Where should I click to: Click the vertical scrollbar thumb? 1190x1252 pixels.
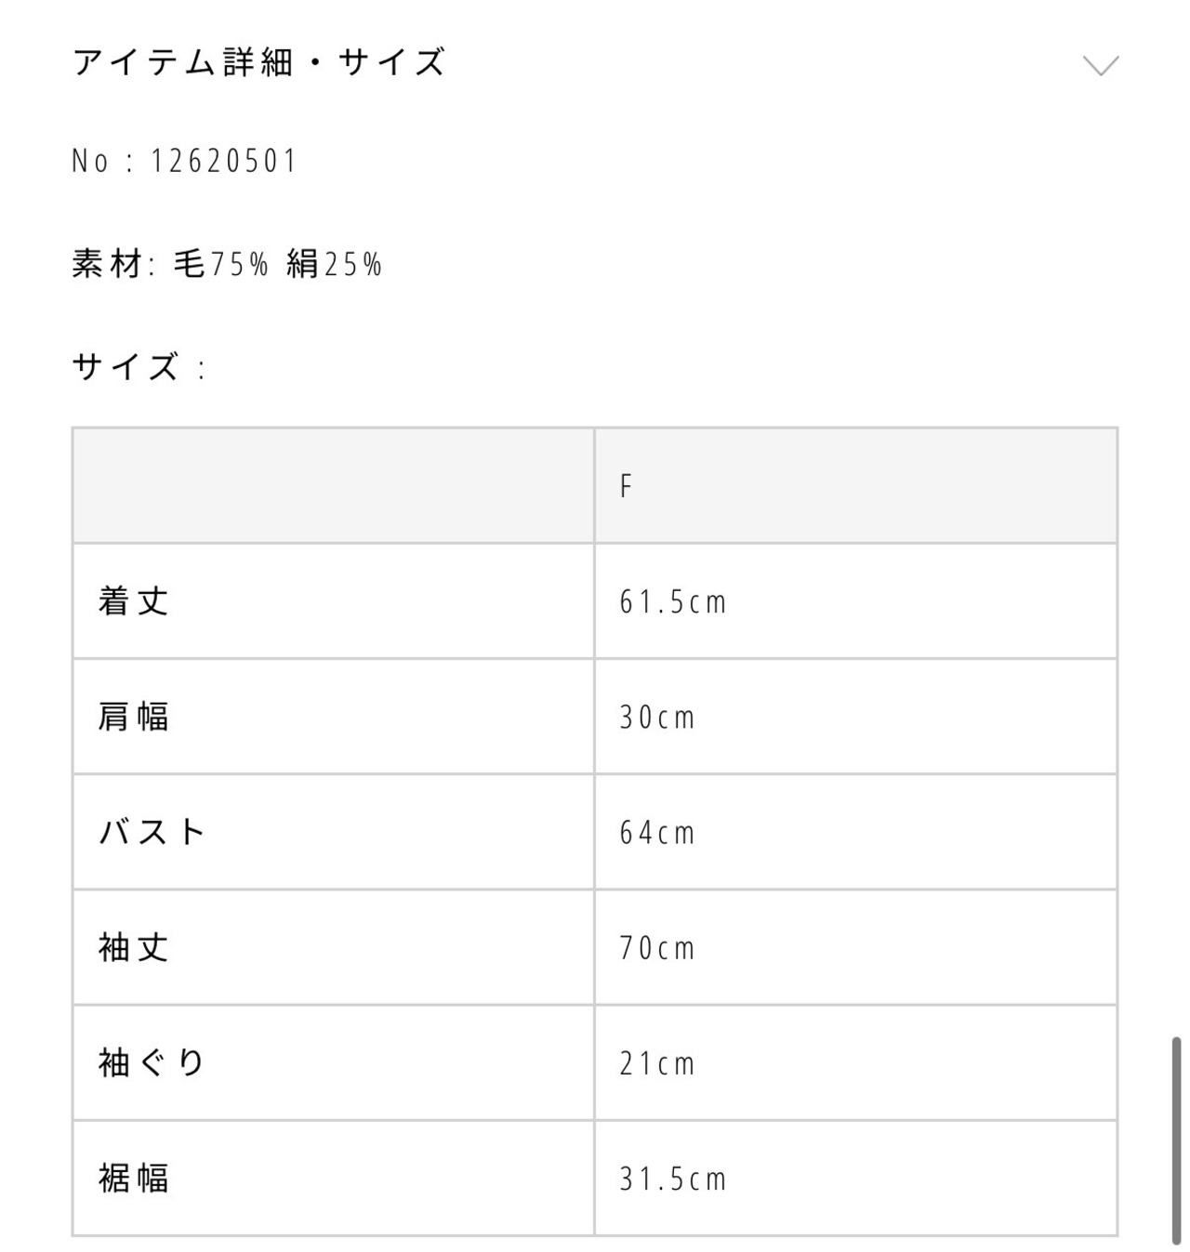1176,1140
